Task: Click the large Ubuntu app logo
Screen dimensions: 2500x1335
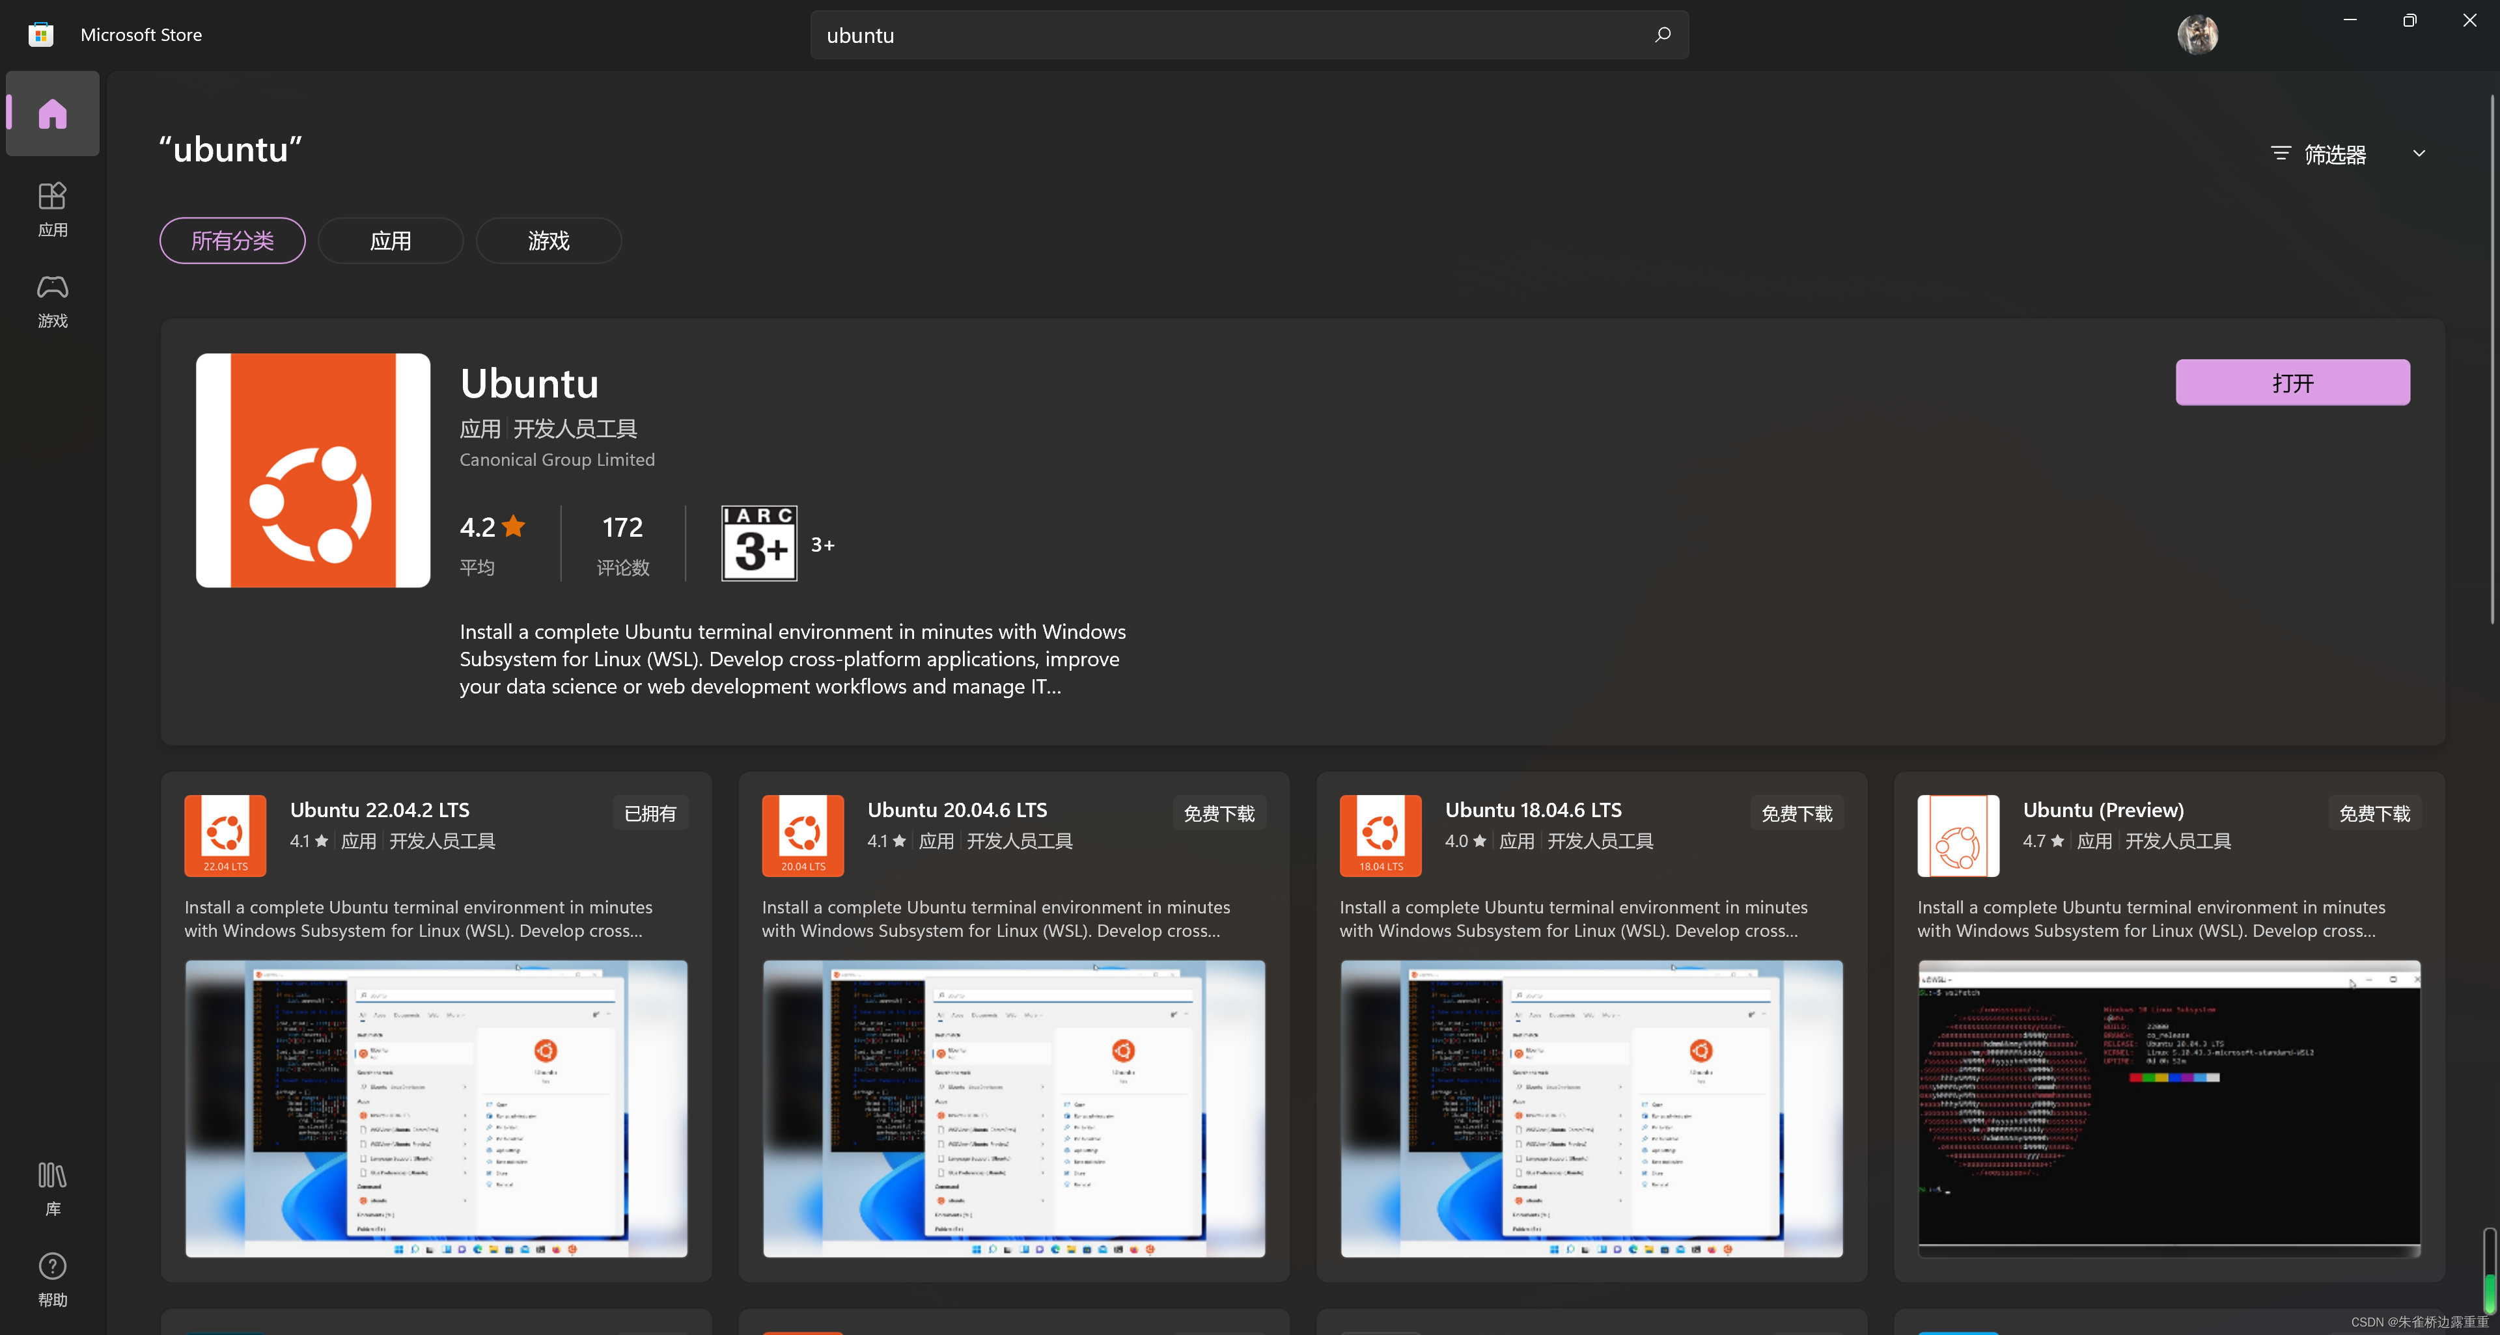Action: point(312,470)
